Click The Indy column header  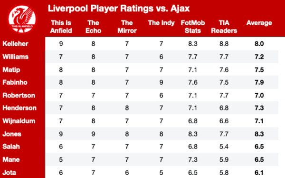coord(161,23)
